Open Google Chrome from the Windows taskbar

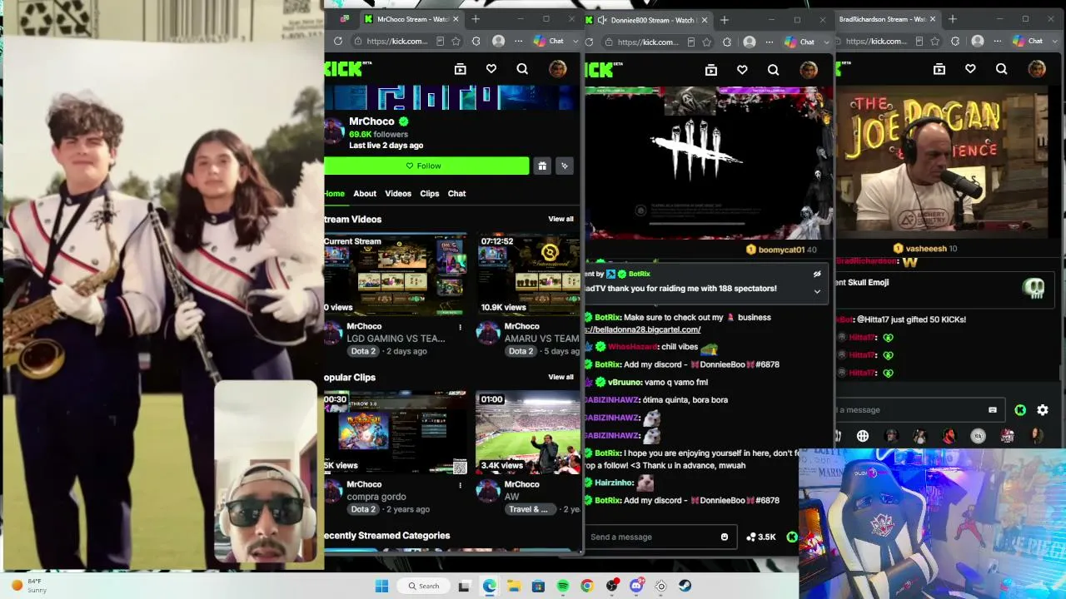tap(587, 586)
